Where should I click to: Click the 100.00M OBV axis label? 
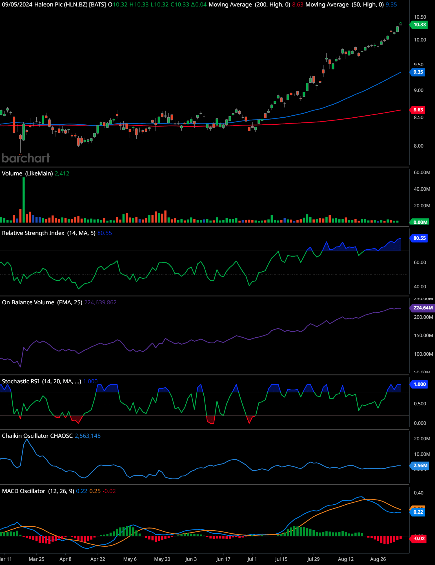point(423,354)
